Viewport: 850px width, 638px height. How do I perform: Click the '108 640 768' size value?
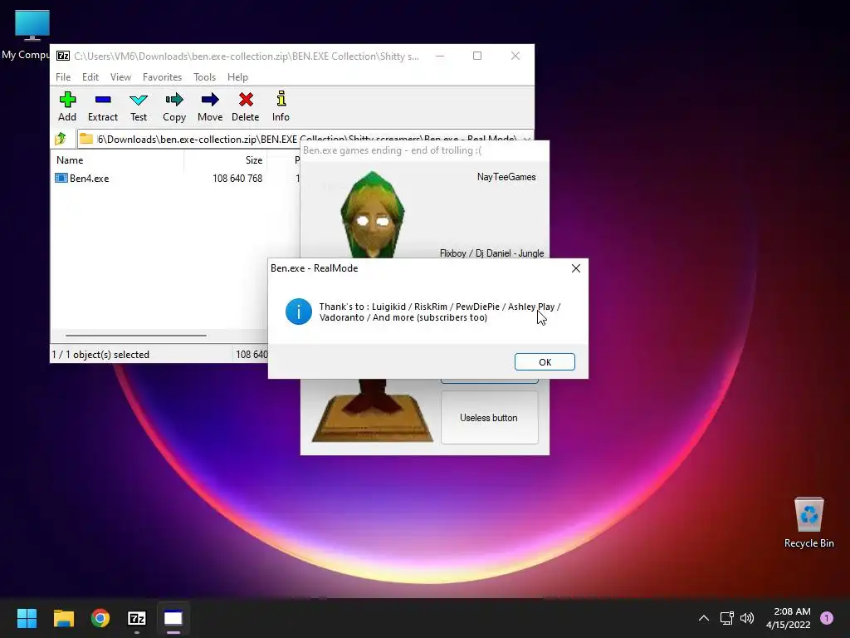237,178
